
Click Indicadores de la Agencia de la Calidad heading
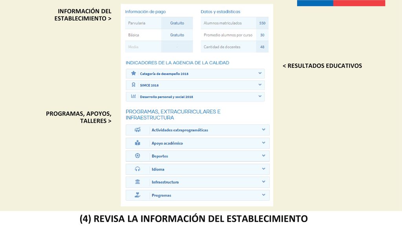(x=177, y=63)
